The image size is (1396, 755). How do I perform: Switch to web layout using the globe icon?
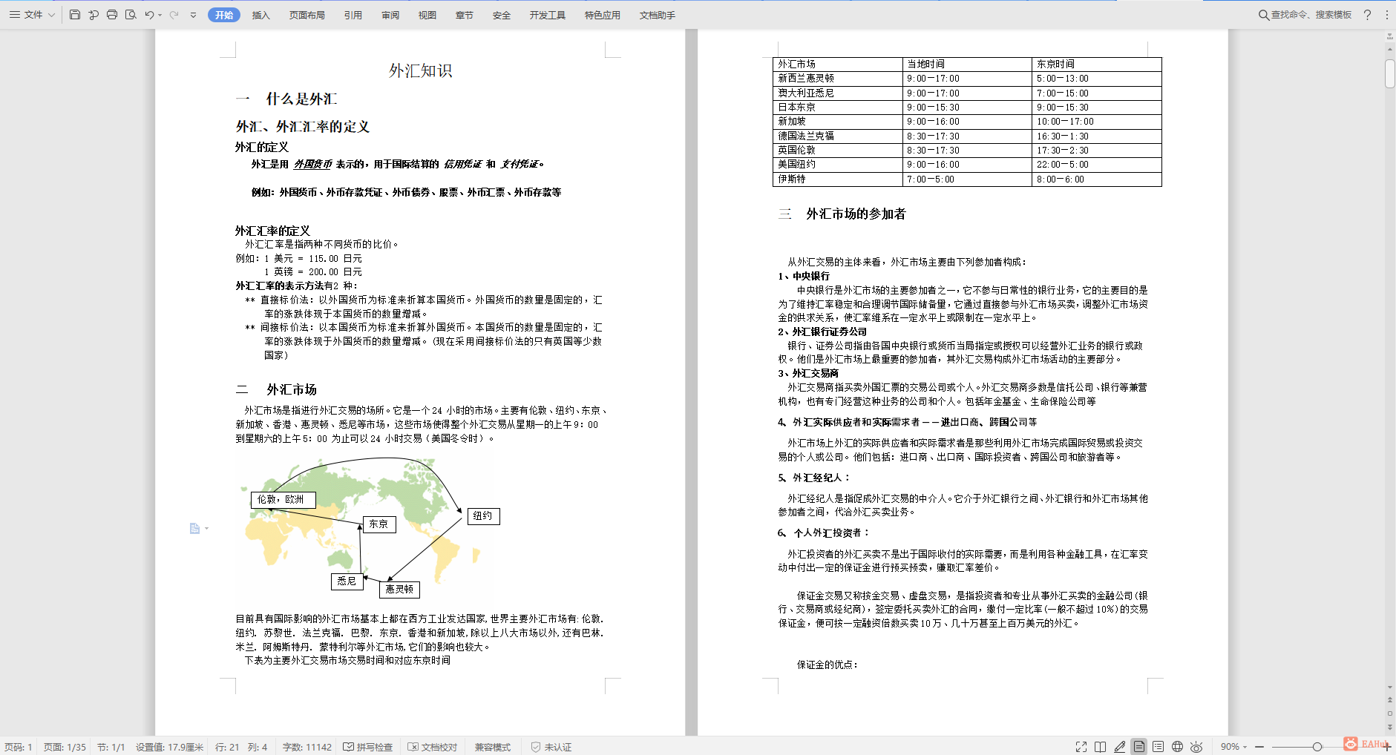tap(1177, 747)
